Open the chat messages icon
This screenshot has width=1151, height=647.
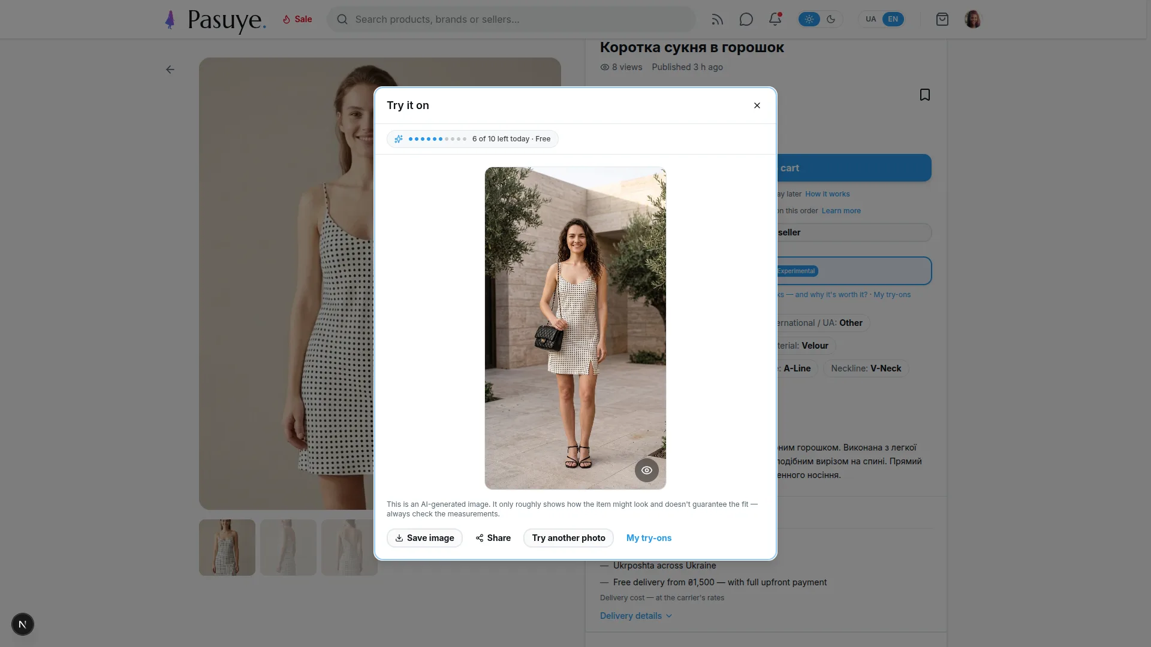(x=746, y=20)
